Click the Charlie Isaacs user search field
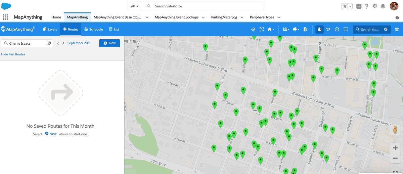Viewport: 403px width, 174px height. click(27, 43)
